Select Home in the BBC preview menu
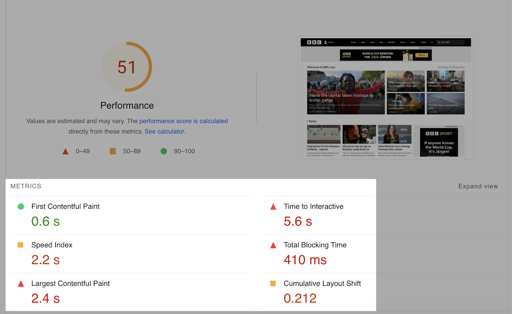 (353, 42)
